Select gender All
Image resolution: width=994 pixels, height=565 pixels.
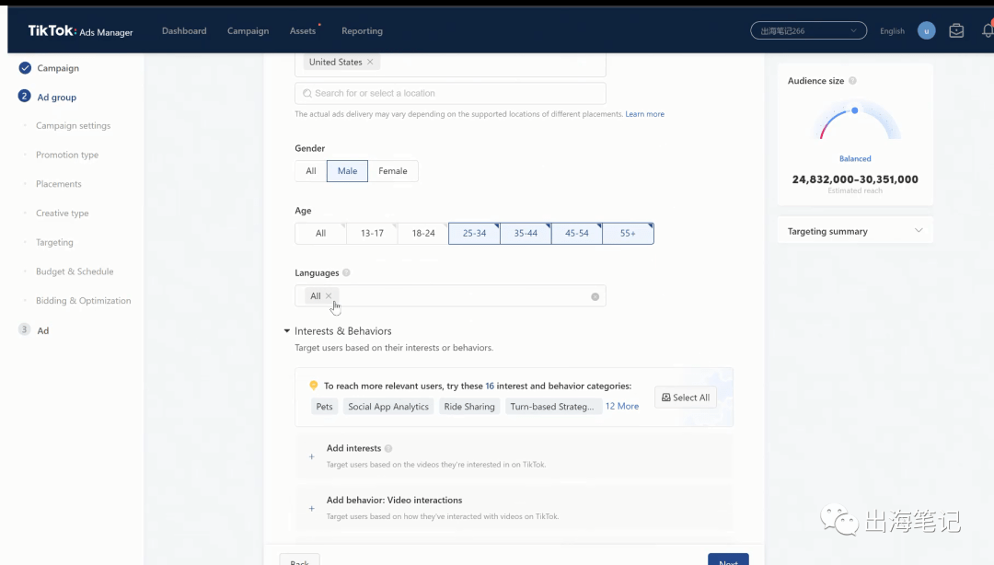click(x=311, y=170)
